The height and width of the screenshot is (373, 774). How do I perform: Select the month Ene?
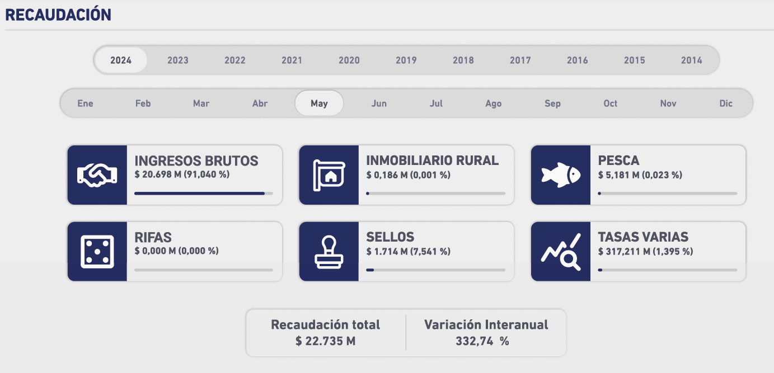pyautogui.click(x=86, y=103)
